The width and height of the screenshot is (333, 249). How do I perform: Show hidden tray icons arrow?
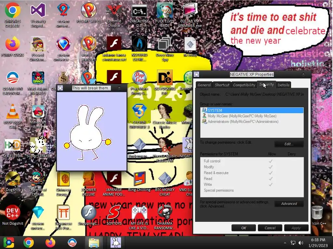point(285,243)
